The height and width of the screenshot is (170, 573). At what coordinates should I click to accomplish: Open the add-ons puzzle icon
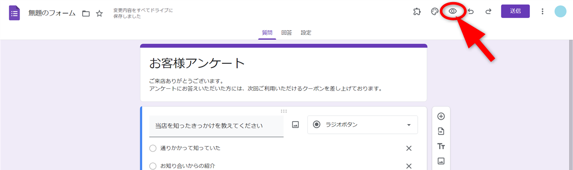tap(417, 11)
